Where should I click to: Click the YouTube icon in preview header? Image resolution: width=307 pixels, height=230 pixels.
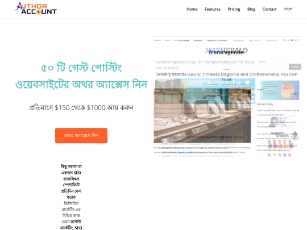[292, 40]
